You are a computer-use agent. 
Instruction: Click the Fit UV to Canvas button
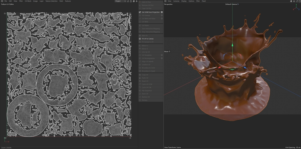(148, 39)
